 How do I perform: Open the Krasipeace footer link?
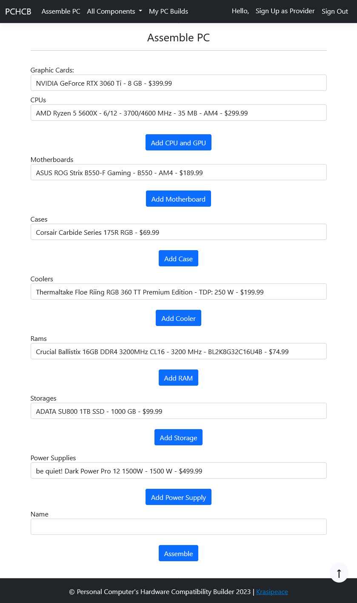click(x=272, y=591)
